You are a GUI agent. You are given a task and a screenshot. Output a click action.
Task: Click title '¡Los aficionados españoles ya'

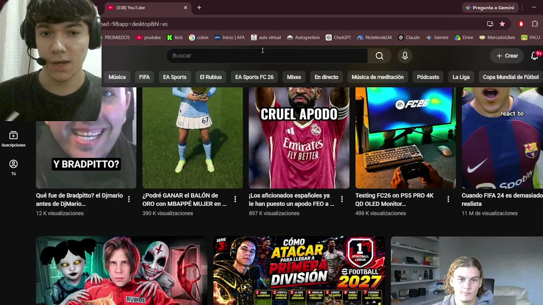pos(291,200)
